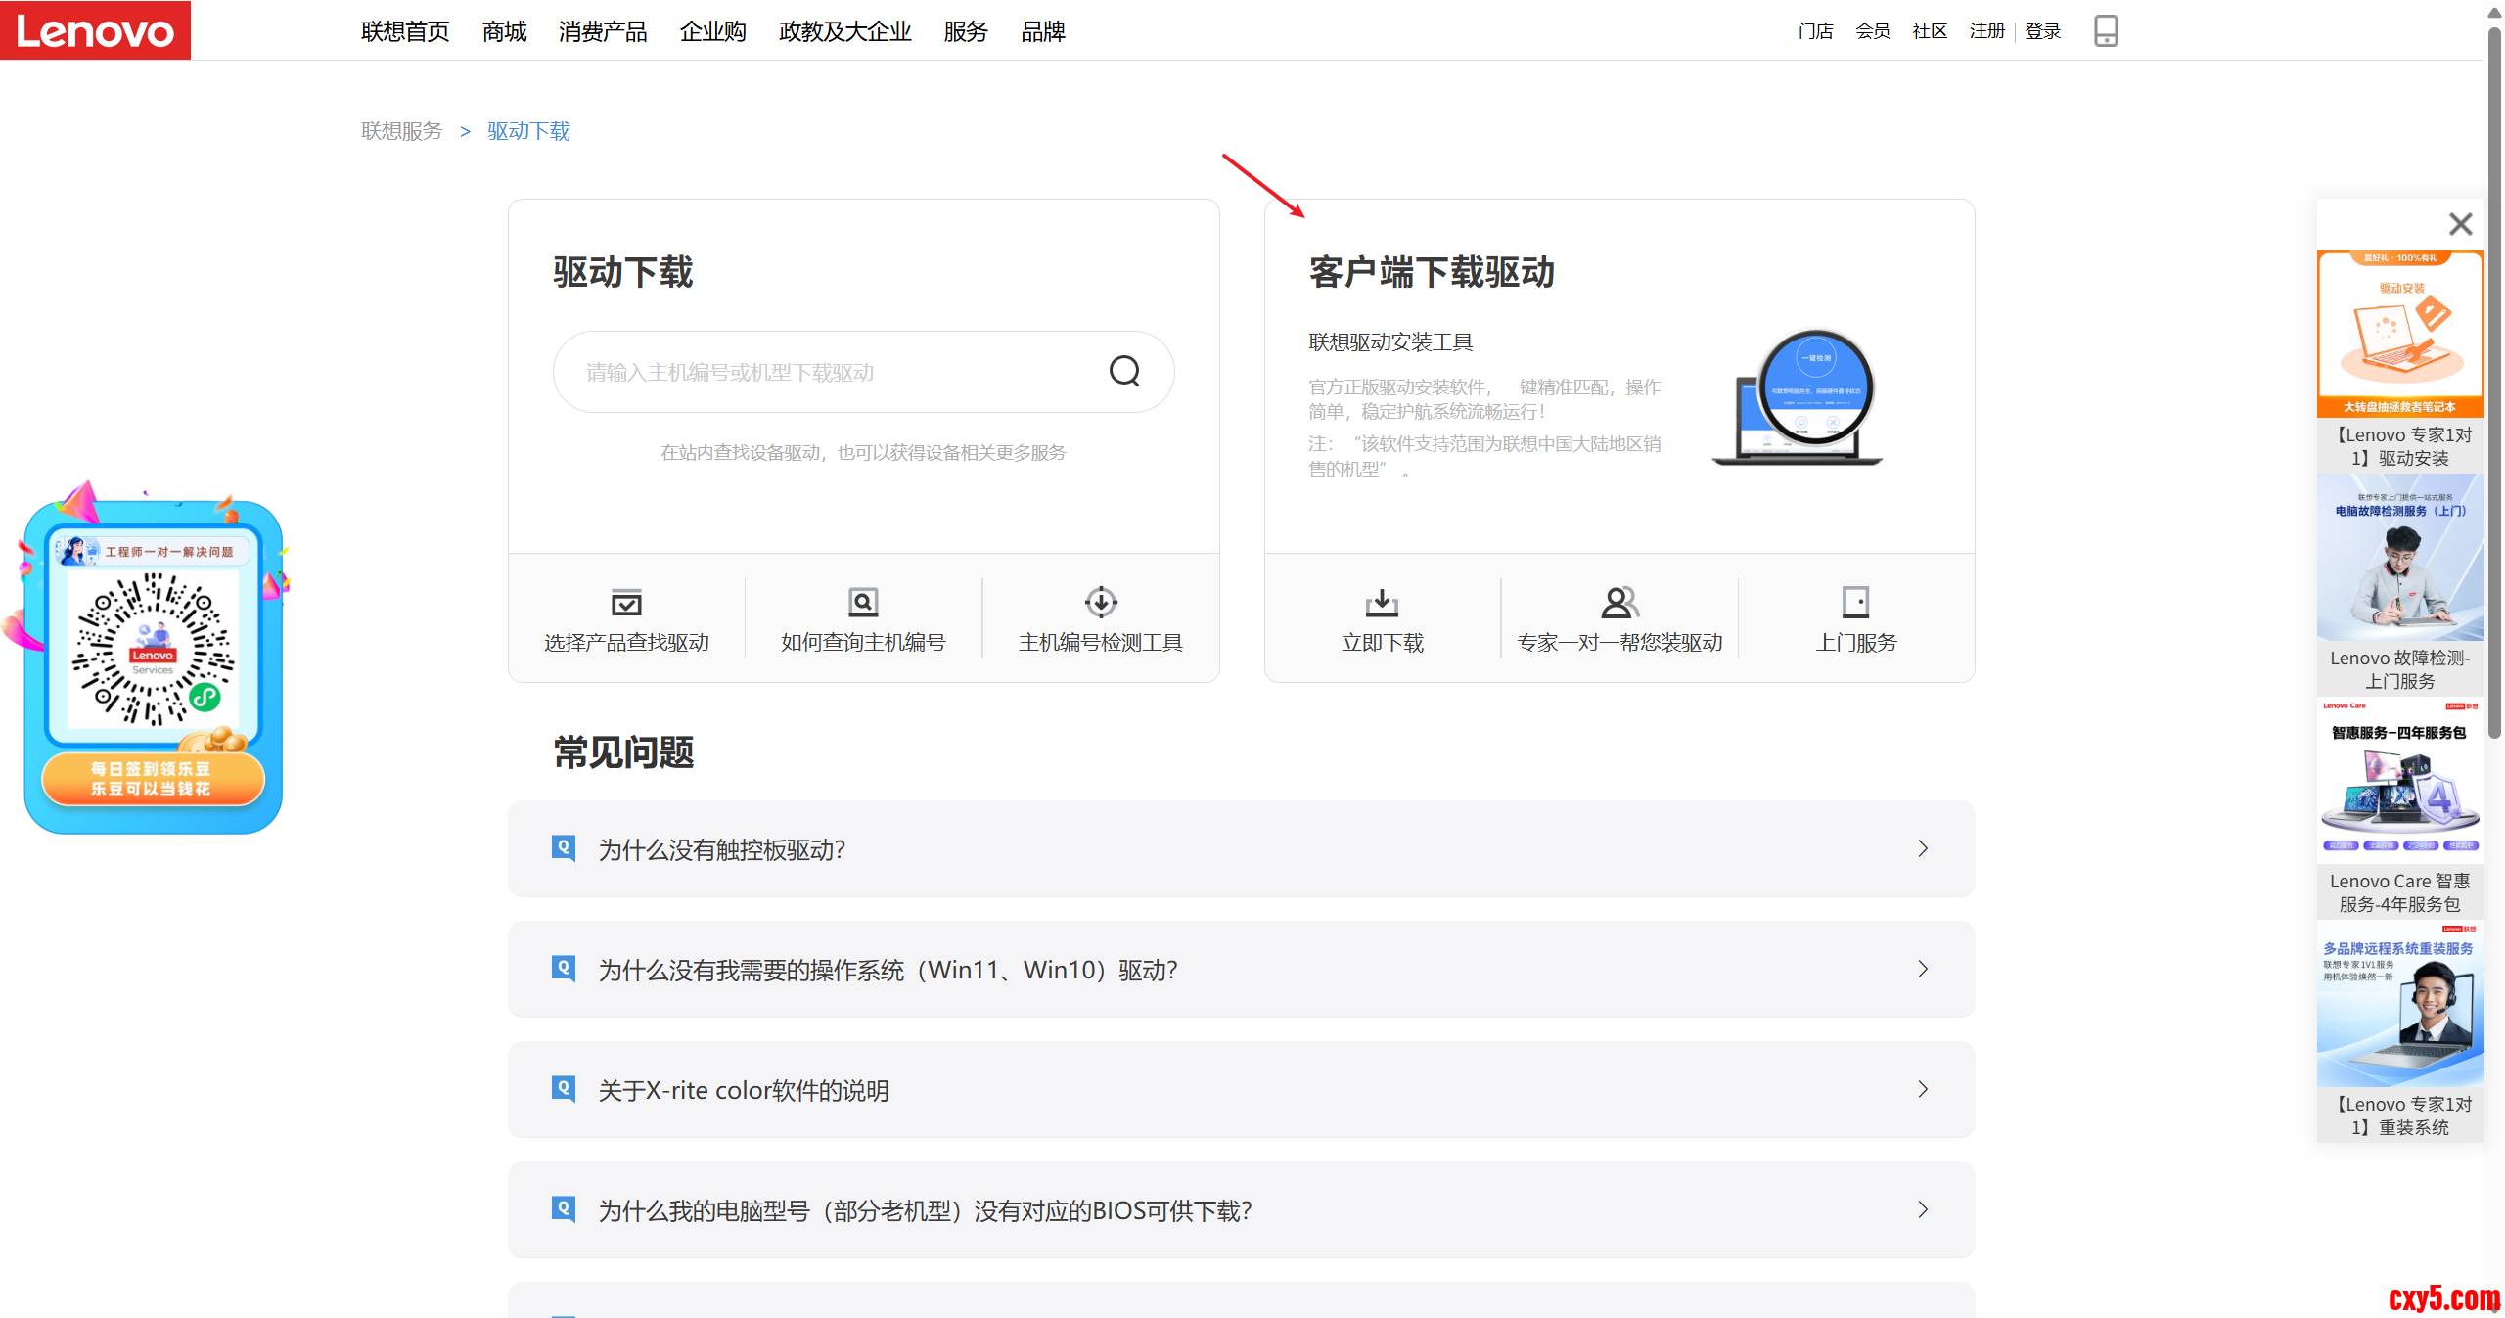The image size is (2505, 1318).
Task: Click 联想服务 breadcrumb link
Action: [402, 131]
